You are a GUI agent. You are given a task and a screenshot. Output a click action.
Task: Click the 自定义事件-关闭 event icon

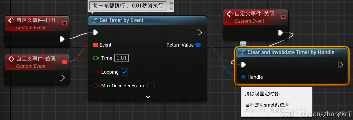click(x=230, y=14)
